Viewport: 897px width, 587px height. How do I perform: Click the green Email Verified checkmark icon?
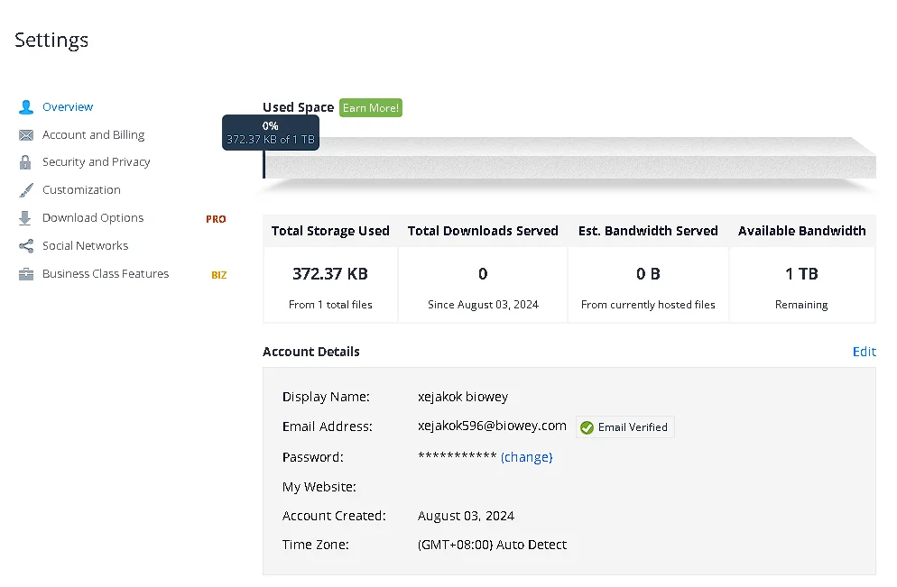tap(587, 427)
